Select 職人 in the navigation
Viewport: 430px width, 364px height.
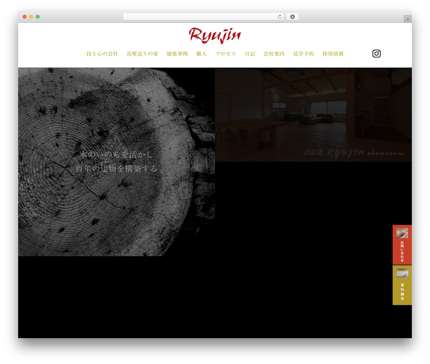tap(202, 54)
